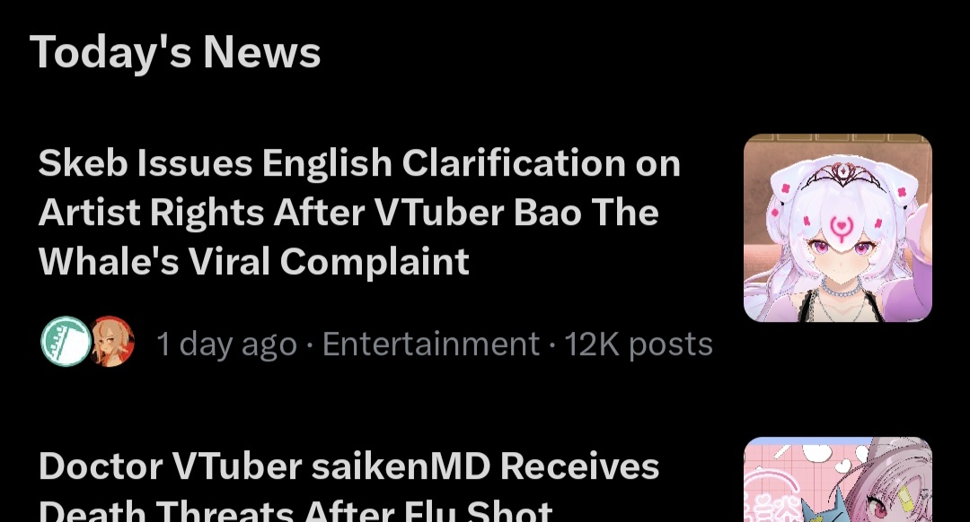Click the white-haired VTuber story thumbnail
This screenshot has height=522, width=970.
coord(838,228)
